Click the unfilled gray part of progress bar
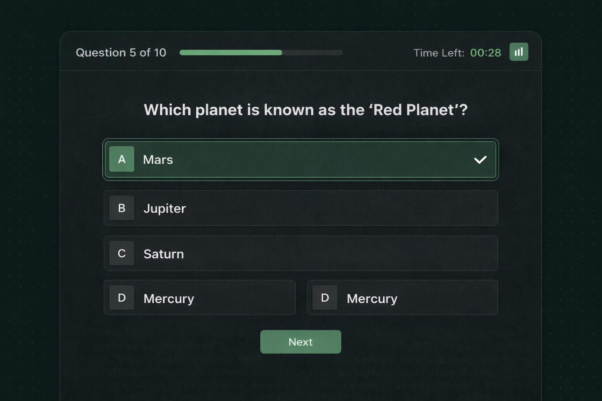The width and height of the screenshot is (602, 401). click(x=312, y=52)
